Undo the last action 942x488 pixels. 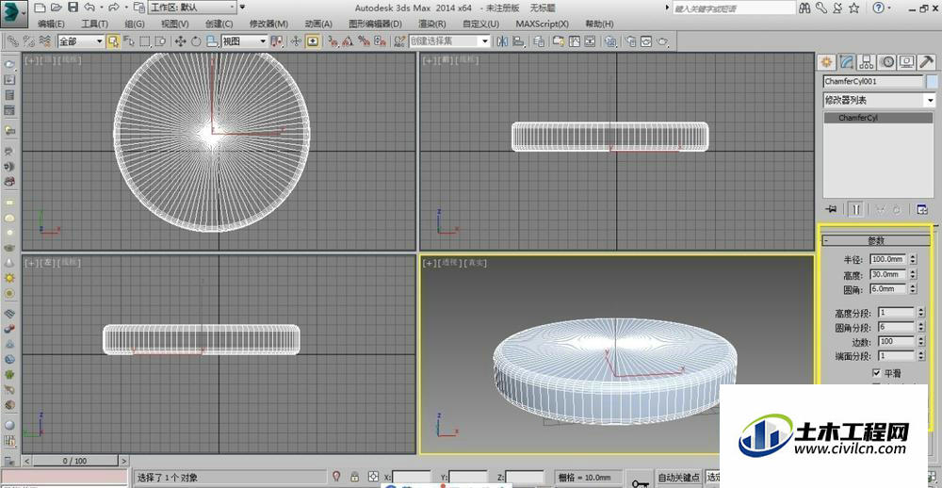(x=89, y=8)
